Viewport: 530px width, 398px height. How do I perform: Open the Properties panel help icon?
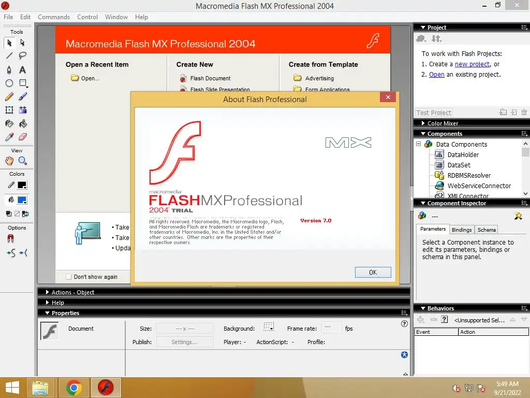coord(404,323)
